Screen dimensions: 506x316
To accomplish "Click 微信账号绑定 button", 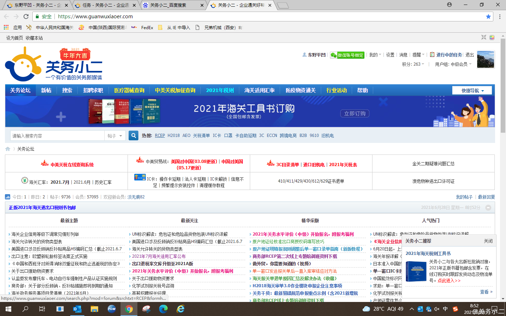I will [347, 55].
